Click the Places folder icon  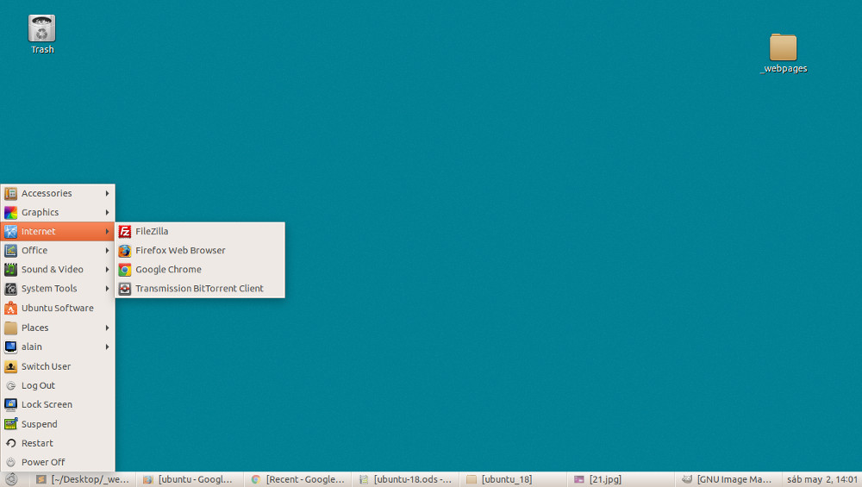[x=10, y=328]
